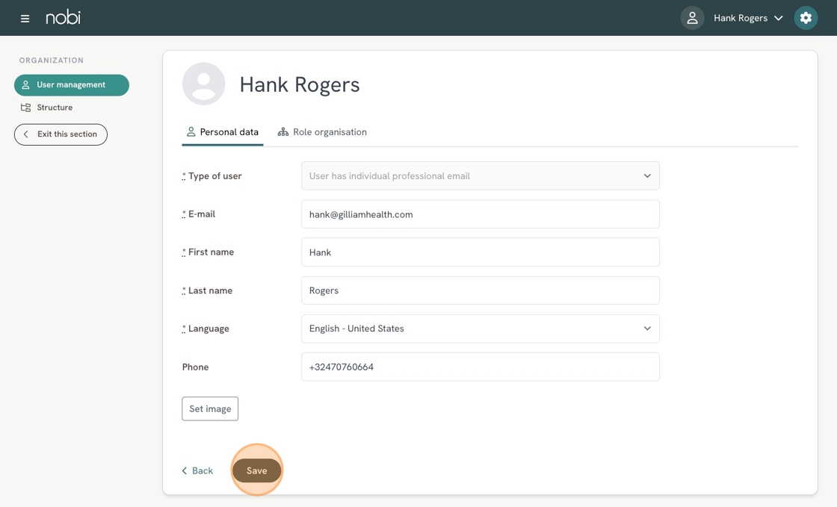Click the Structure sidebar icon

pyautogui.click(x=26, y=108)
